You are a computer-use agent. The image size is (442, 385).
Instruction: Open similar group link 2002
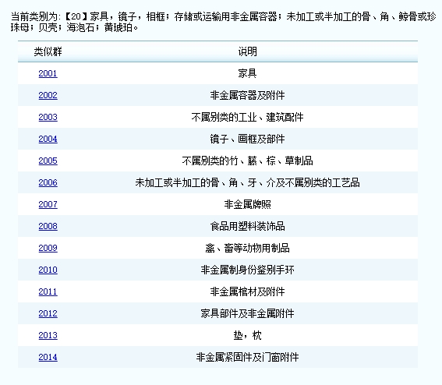click(48, 95)
